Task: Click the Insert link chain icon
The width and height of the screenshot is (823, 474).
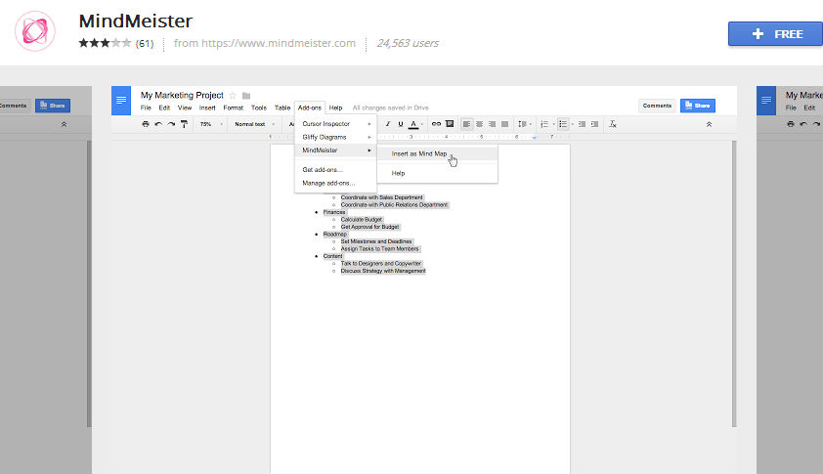Action: pos(436,124)
